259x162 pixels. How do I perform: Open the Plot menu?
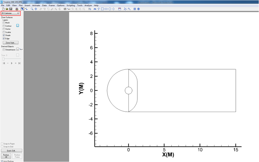(x=21, y=5)
